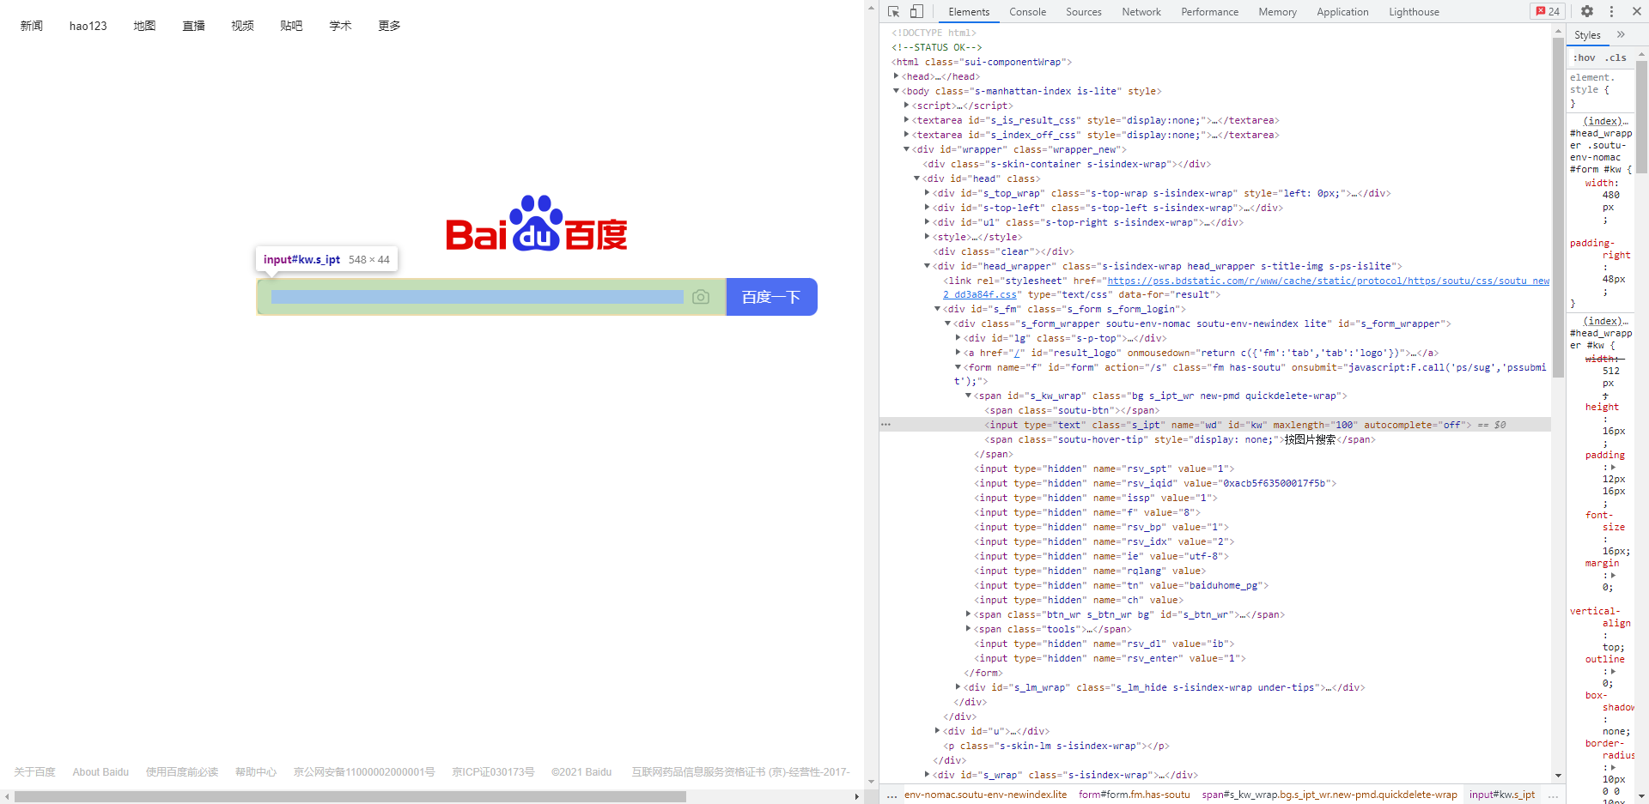Viewport: 1649px width, 804px height.
Task: Open the 帮助中心 footer link
Action: pyautogui.click(x=256, y=772)
